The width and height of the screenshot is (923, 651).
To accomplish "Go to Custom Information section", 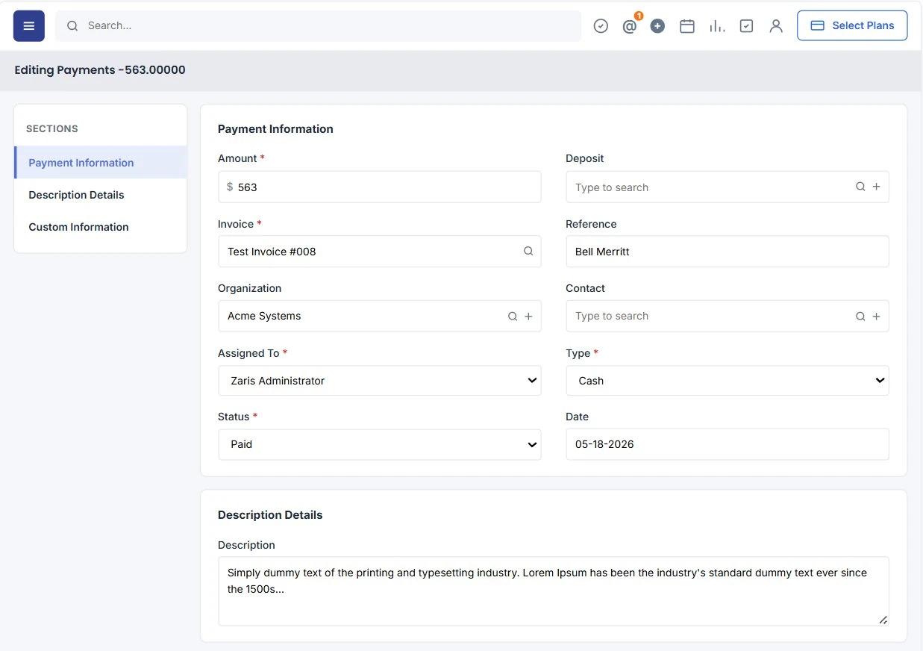I will pos(101,227).
